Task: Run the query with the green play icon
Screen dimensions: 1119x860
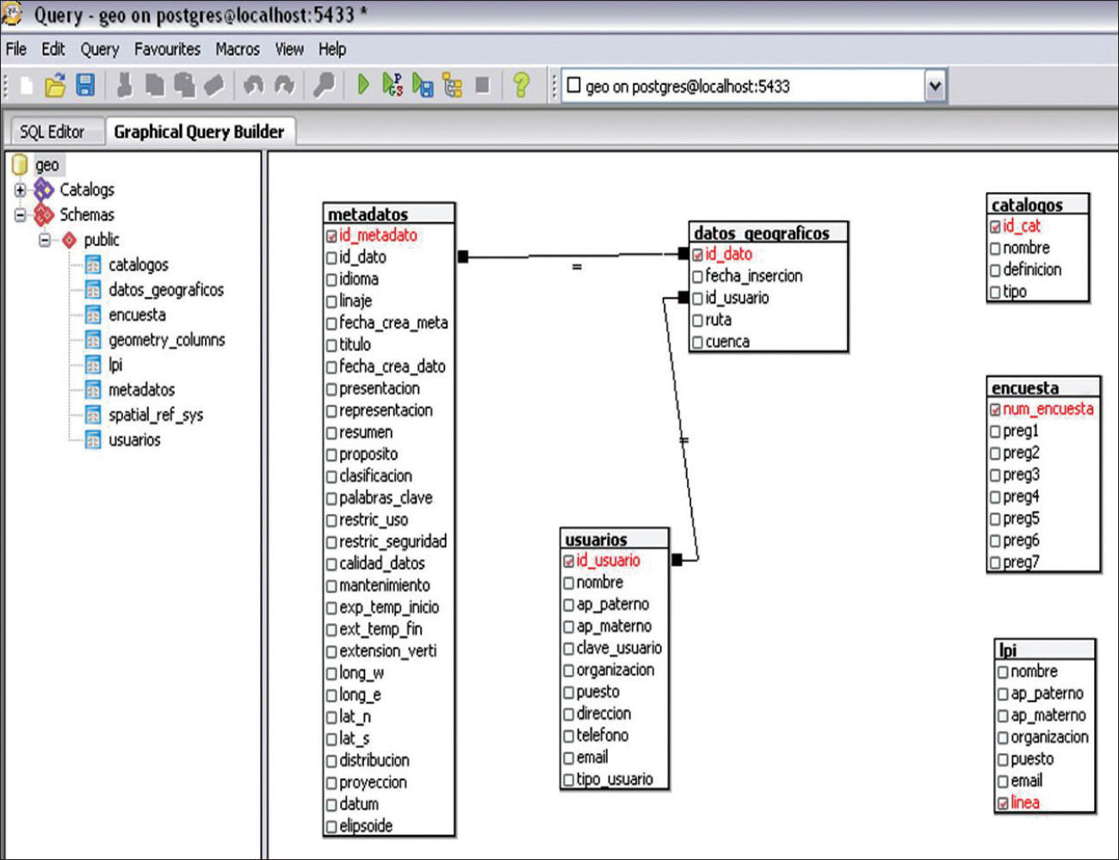Action: (363, 84)
